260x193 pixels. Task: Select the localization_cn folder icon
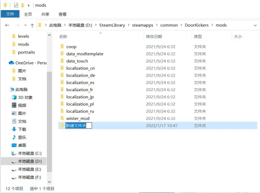pos(62,68)
